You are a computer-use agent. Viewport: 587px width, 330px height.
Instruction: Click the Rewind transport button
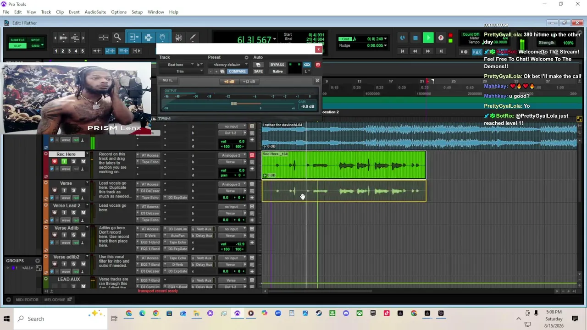[x=415, y=51]
